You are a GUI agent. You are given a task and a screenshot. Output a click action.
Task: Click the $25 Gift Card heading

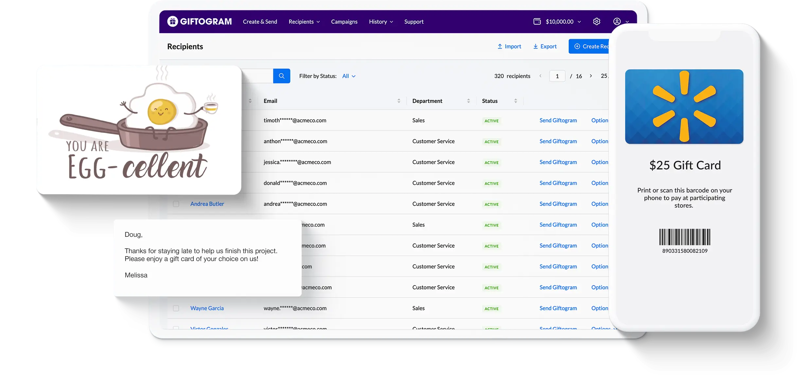click(x=685, y=165)
